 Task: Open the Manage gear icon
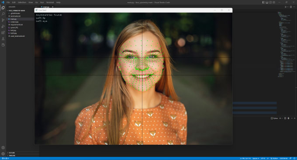click(x=3, y=154)
